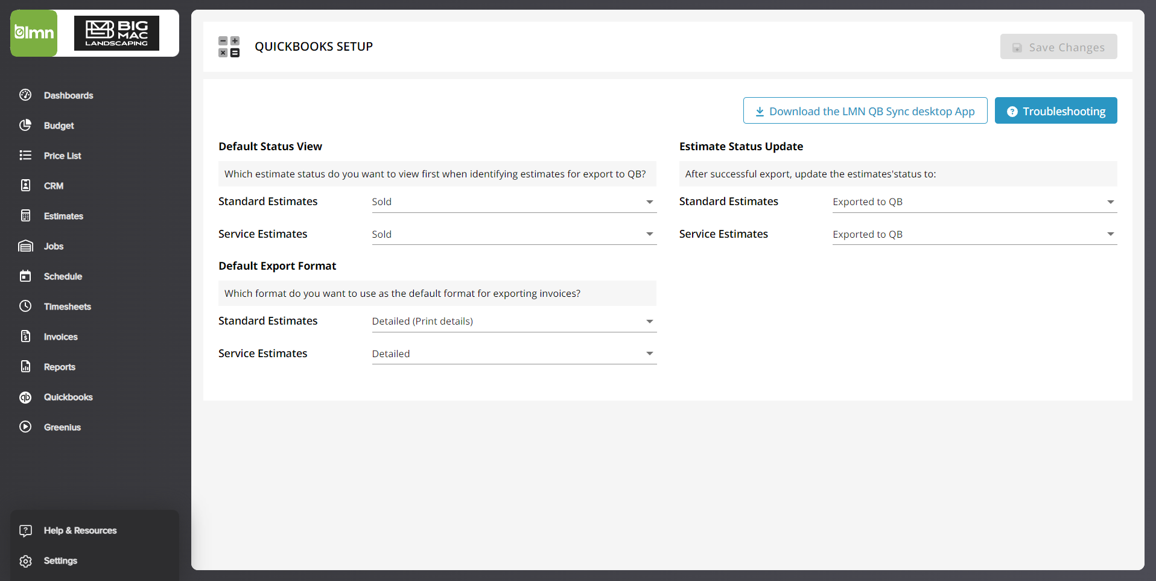1156x581 pixels.
Task: Click Default Status View heading
Action: (270, 146)
